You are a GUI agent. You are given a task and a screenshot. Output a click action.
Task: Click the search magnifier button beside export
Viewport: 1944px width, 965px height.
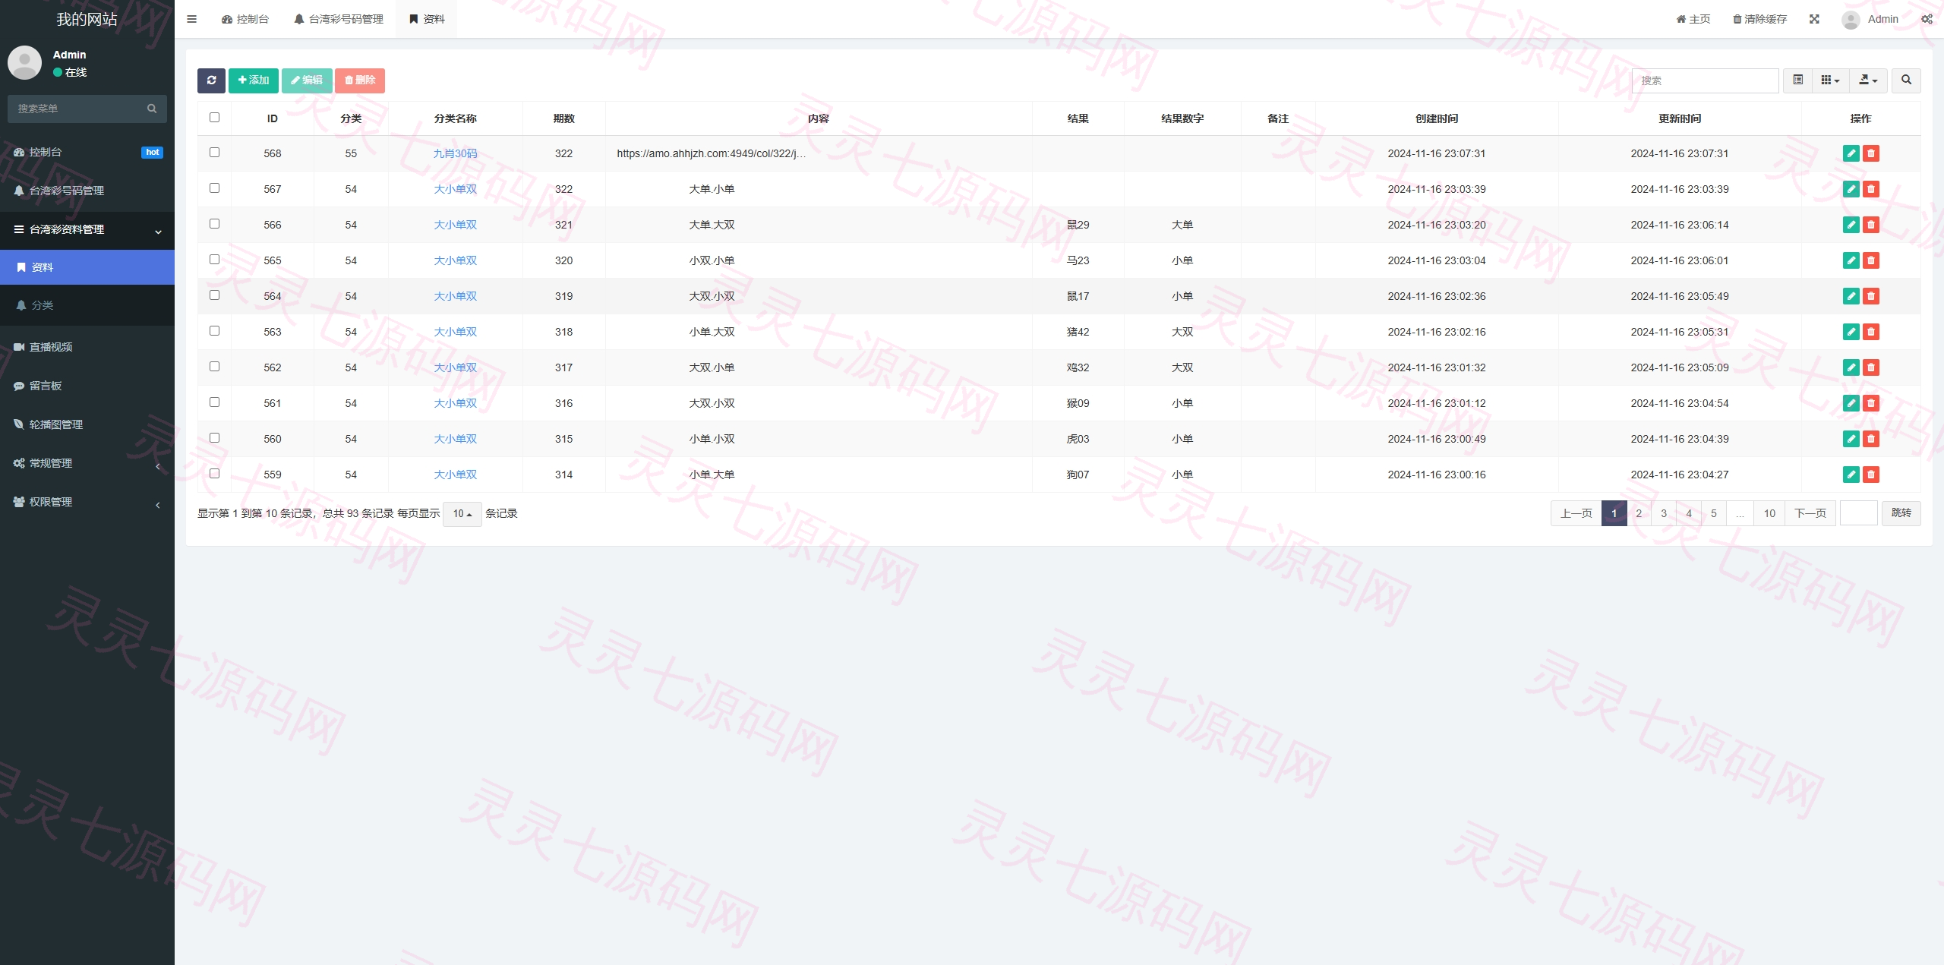pos(1906,80)
